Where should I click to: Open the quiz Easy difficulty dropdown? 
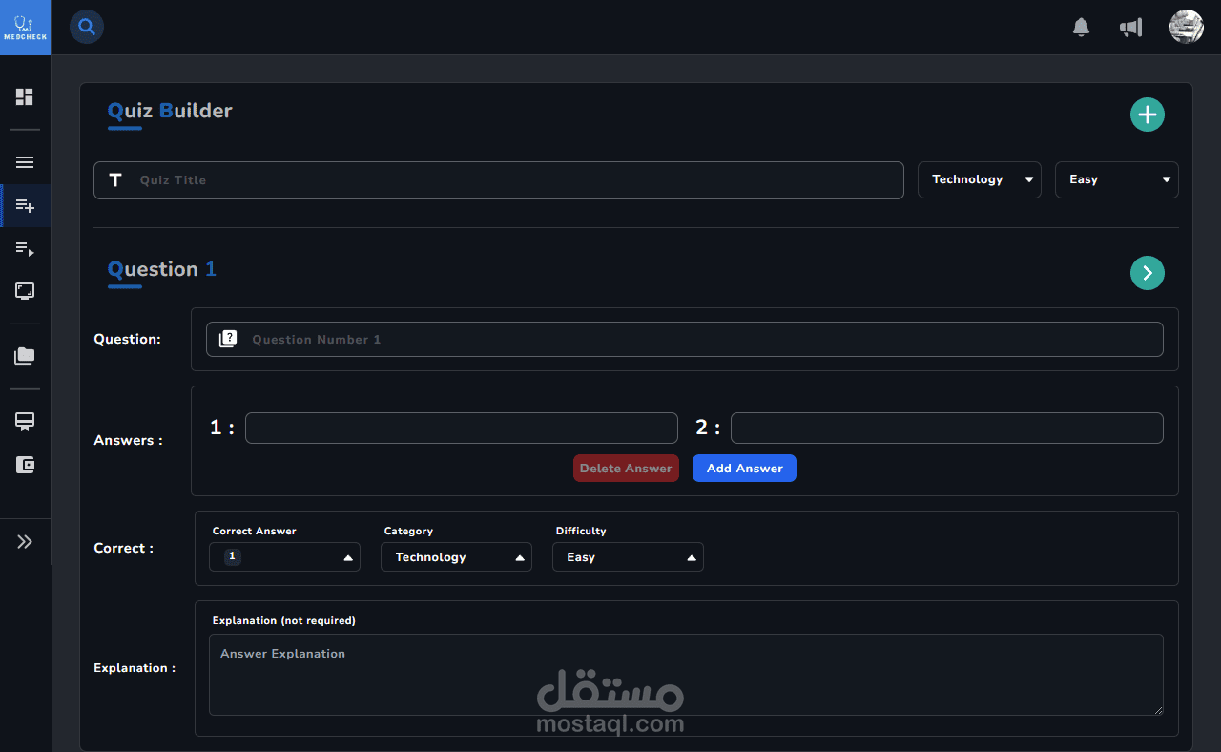coord(1117,179)
